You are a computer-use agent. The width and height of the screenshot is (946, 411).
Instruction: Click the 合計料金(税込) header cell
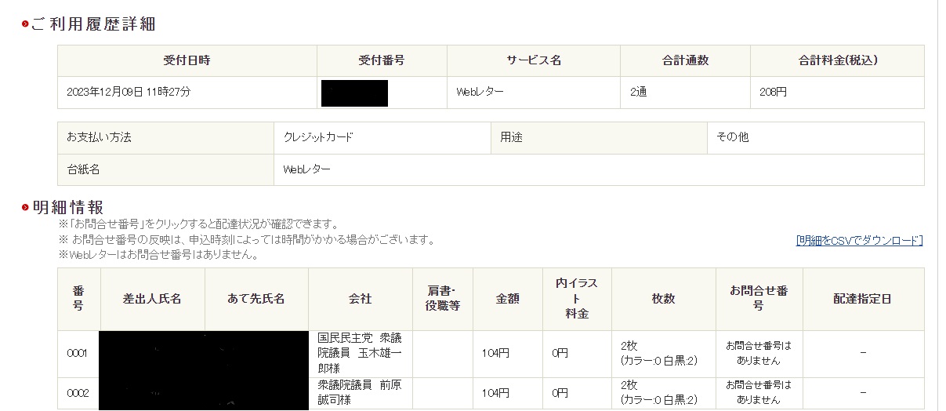(837, 60)
